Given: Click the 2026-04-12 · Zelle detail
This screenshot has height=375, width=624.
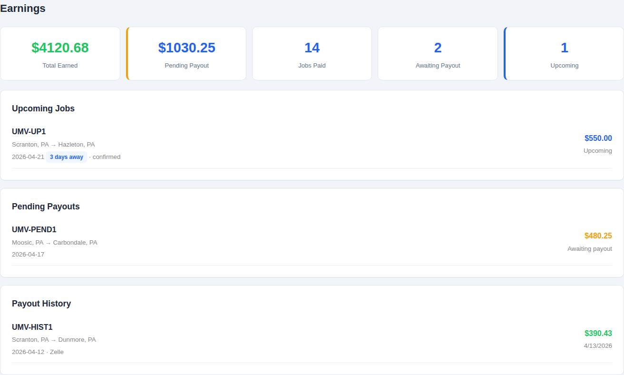Looking at the screenshot, I should coord(38,352).
